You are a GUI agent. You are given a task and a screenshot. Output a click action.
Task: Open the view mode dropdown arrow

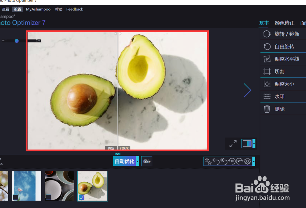[254, 143]
